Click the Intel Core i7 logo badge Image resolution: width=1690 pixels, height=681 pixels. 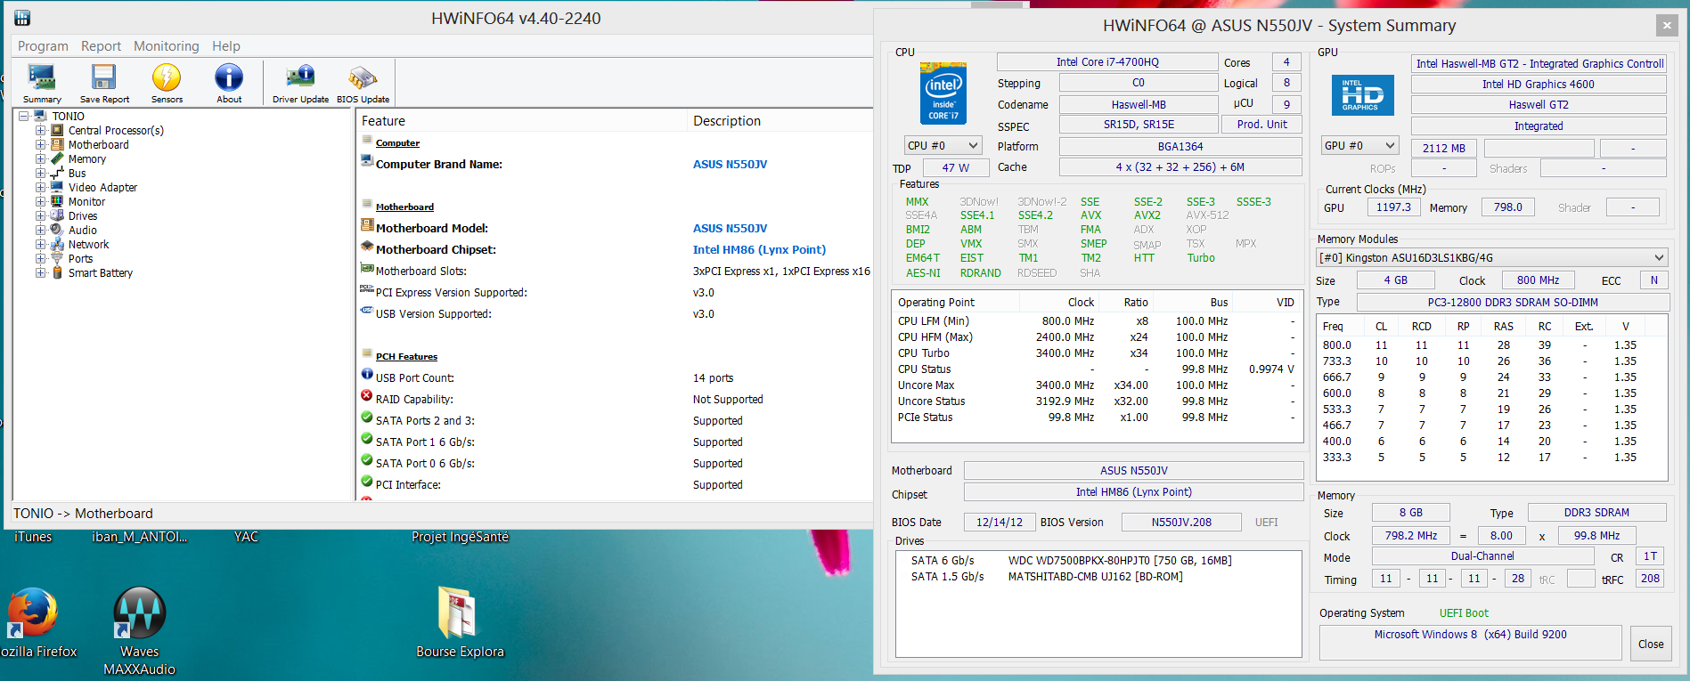943,93
